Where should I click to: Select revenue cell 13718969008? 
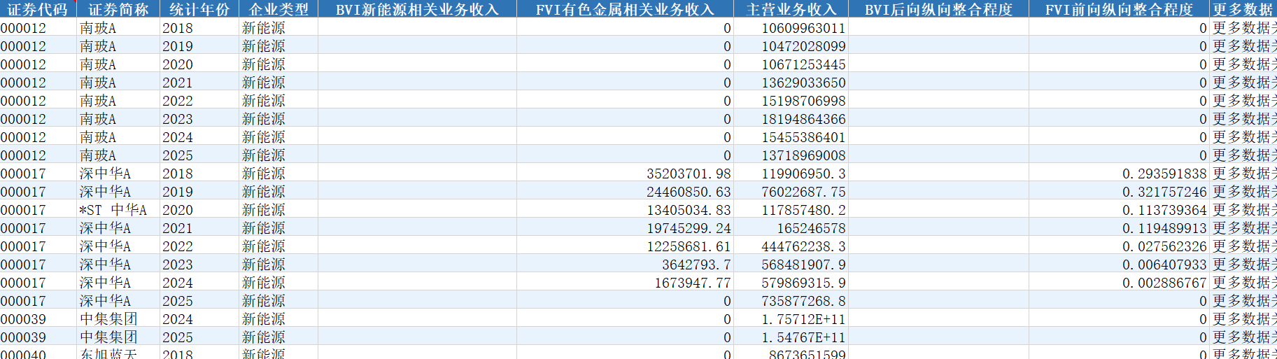[791, 155]
